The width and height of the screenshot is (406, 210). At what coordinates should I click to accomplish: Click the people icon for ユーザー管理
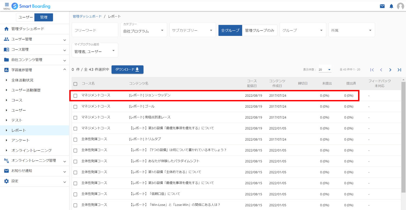tap(6, 39)
